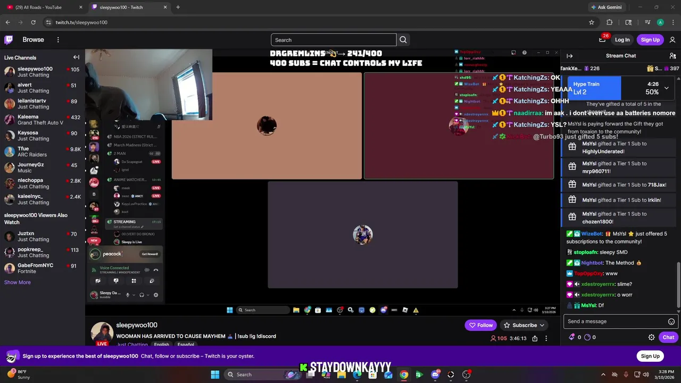Open nlechoppa channel in sidebar
Image resolution: width=681 pixels, height=383 pixels.
[43, 184]
